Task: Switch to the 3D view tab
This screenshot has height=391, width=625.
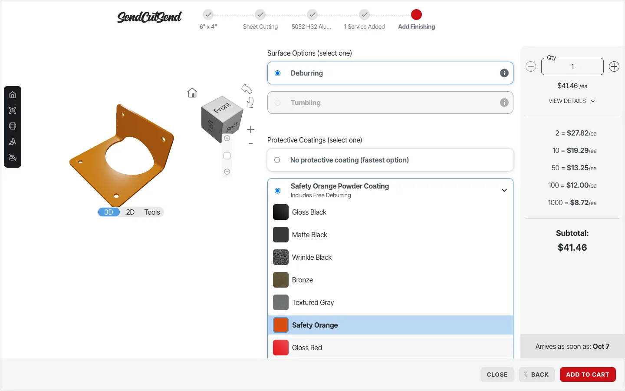Action: coord(109,212)
